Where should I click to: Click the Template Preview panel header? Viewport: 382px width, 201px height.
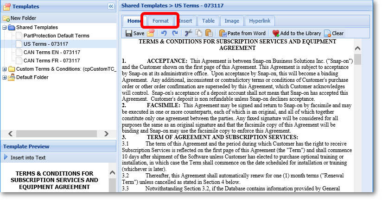pyautogui.click(x=58, y=146)
